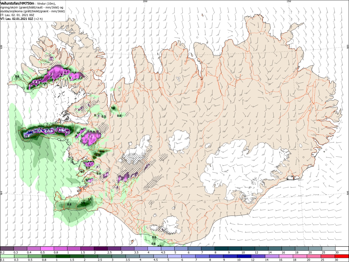The height and width of the screenshot is (262, 349).
Task: Click the '0.1' label in rain legend
Action: [2, 260]
